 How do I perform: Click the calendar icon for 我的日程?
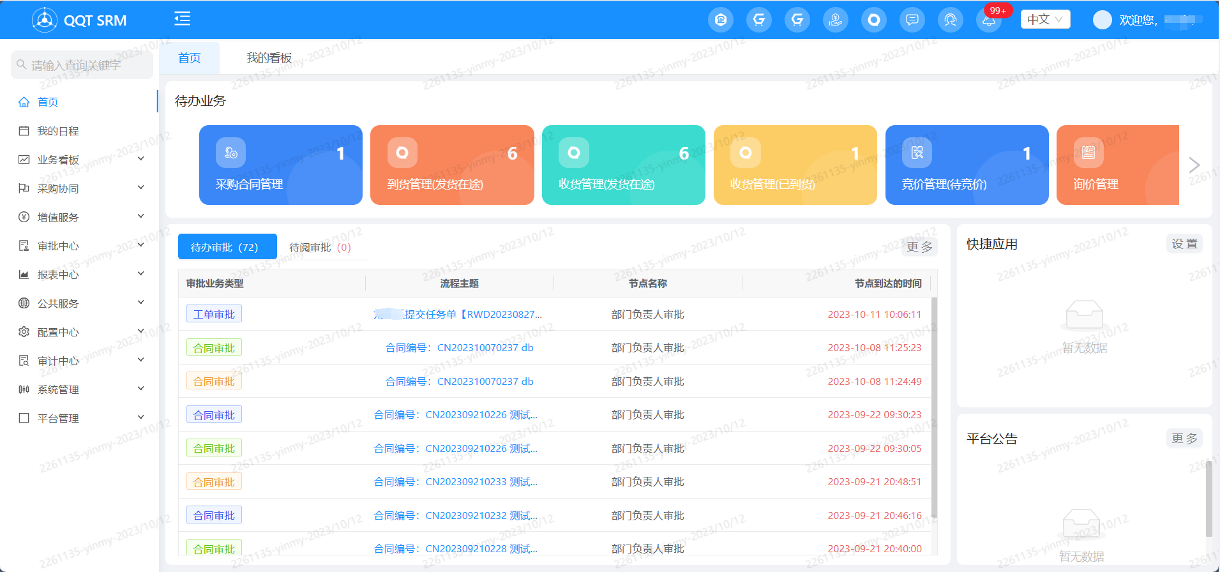point(24,131)
